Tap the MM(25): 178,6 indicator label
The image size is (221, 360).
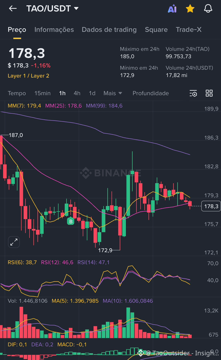[64, 106]
